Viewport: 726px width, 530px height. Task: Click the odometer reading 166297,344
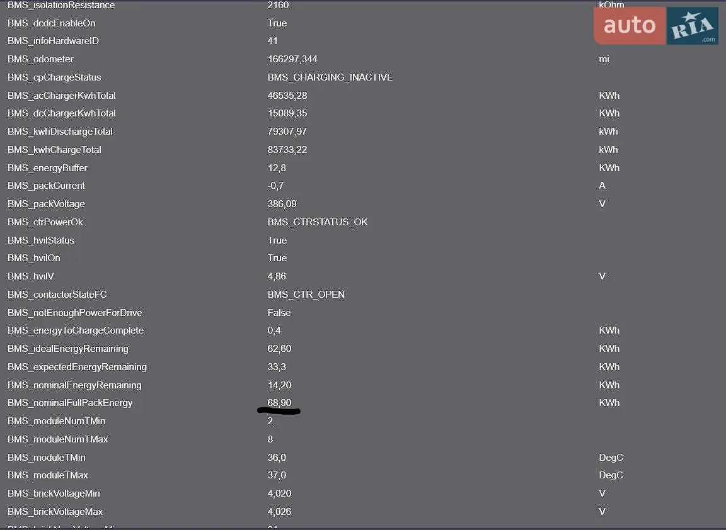click(x=292, y=59)
